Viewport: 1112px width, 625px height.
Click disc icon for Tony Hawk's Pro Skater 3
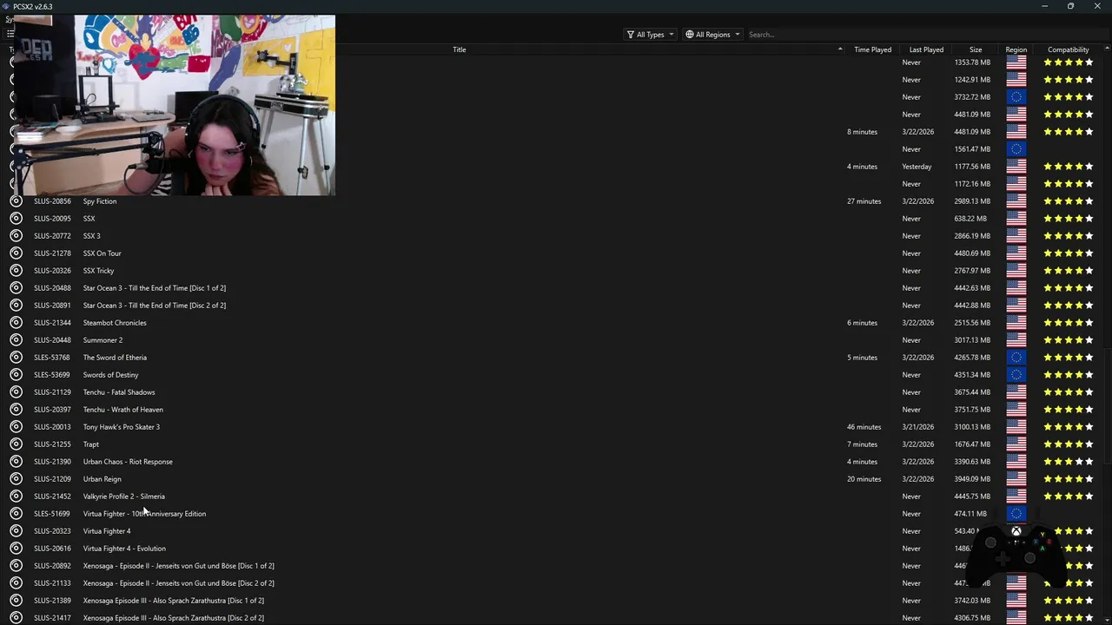pyautogui.click(x=16, y=426)
